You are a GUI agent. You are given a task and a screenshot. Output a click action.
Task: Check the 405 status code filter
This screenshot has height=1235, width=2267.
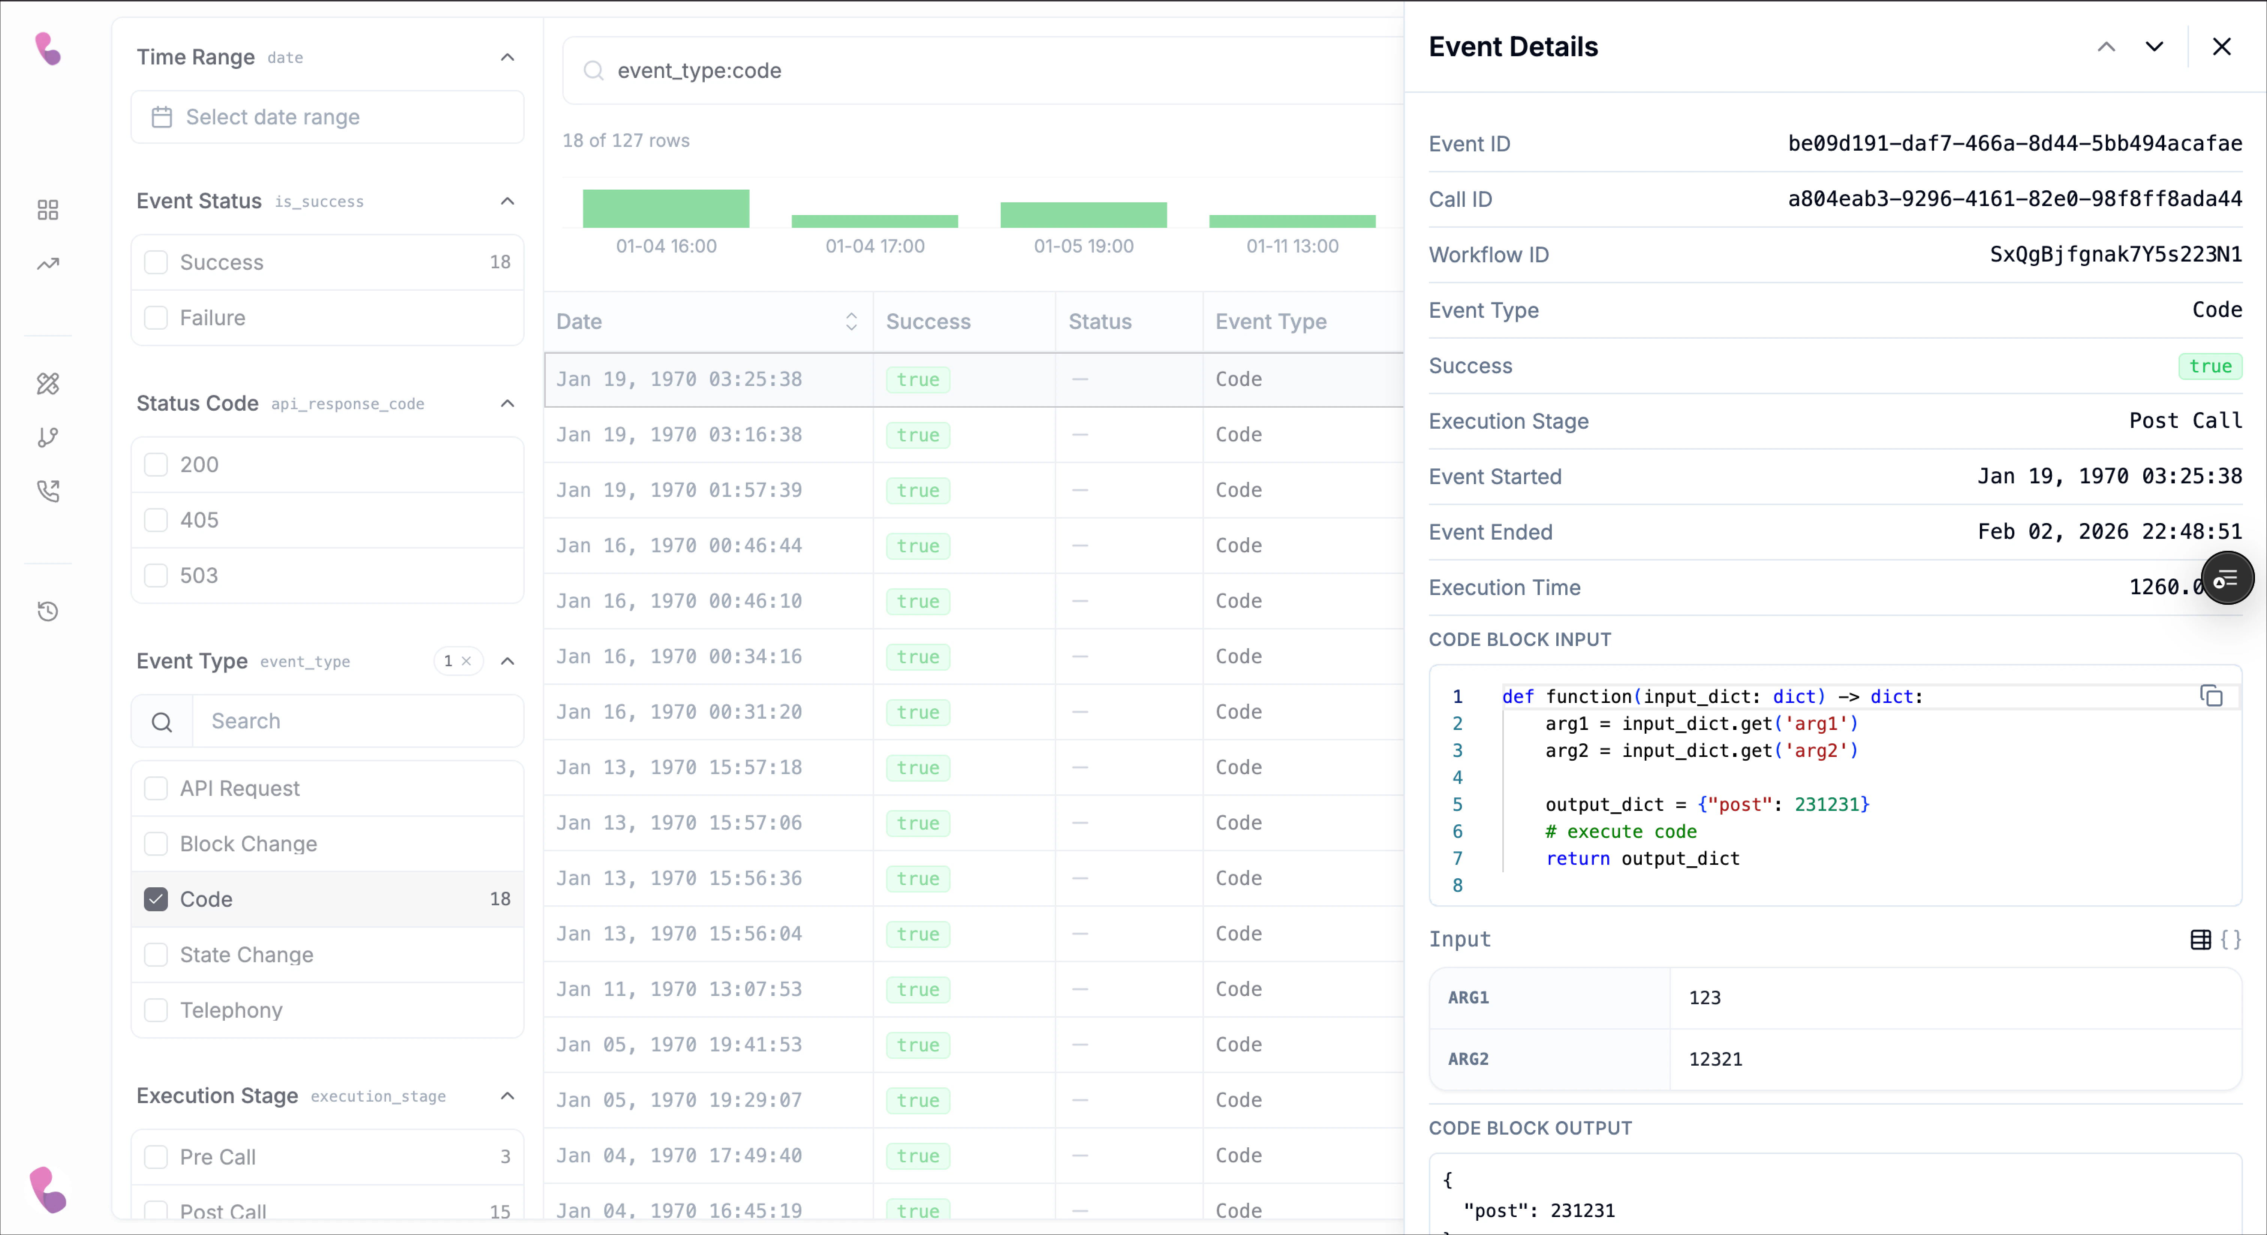tap(157, 519)
